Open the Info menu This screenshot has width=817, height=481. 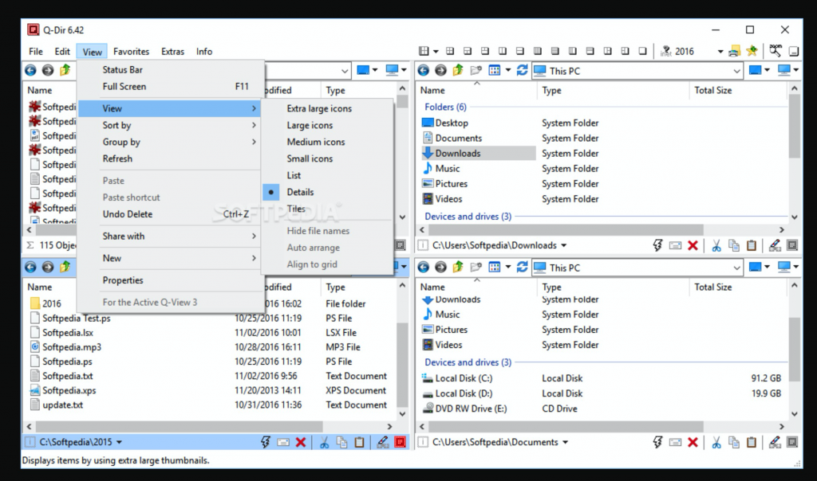pos(203,51)
